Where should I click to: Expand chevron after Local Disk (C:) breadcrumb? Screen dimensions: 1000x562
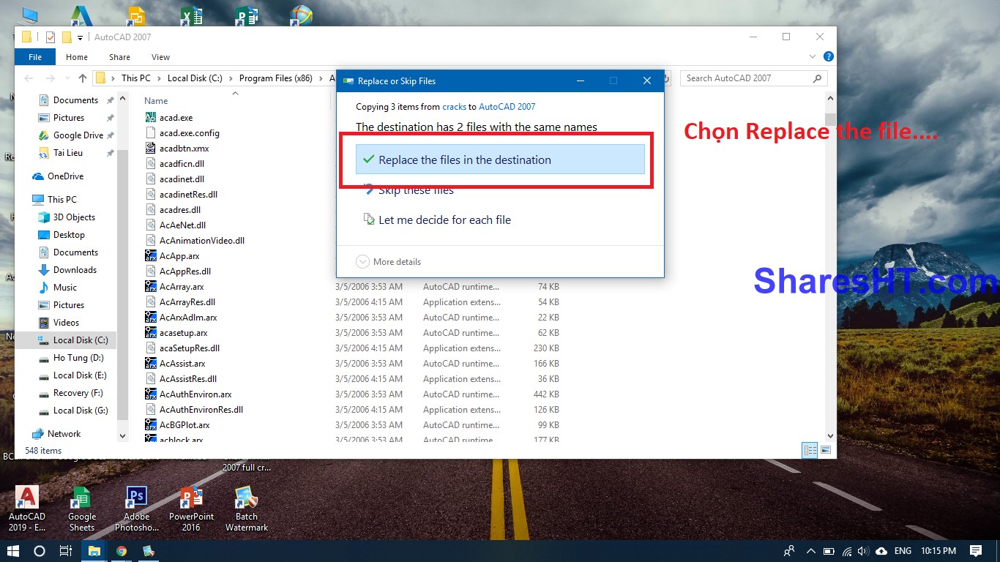pyautogui.click(x=231, y=78)
